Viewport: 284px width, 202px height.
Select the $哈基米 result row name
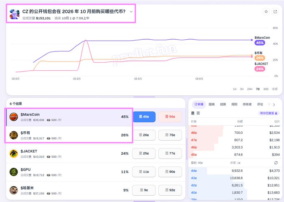[x=27, y=188]
